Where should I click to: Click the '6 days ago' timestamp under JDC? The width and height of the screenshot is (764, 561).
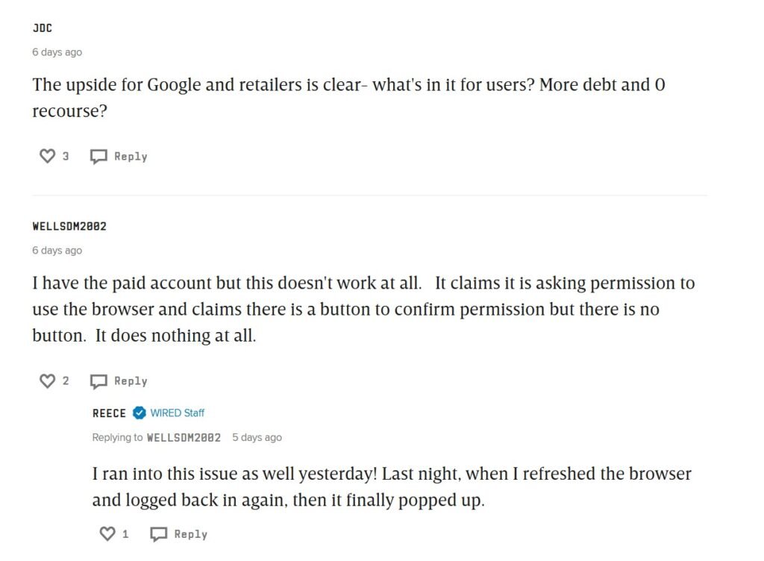click(x=57, y=52)
